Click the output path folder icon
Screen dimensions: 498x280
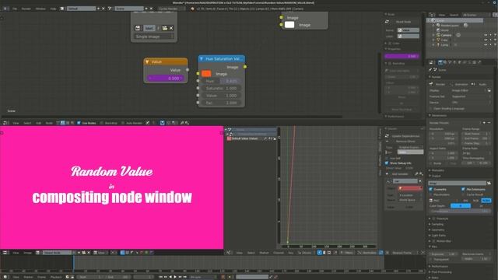[x=489, y=184]
